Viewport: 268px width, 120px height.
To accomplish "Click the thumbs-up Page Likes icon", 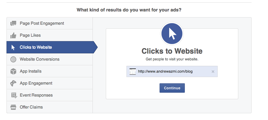I will [x=13, y=35].
